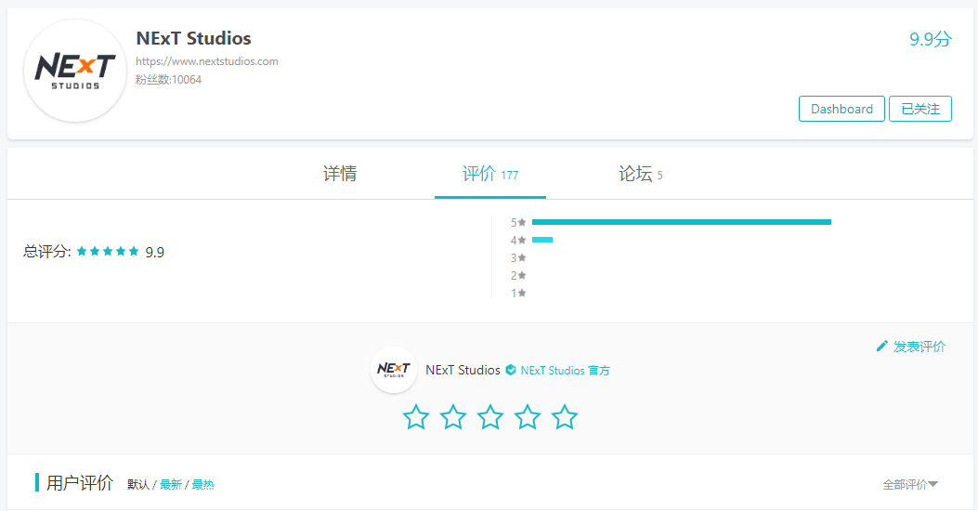Rate four stars in the review form
978x511 pixels.
pyautogui.click(x=528, y=417)
